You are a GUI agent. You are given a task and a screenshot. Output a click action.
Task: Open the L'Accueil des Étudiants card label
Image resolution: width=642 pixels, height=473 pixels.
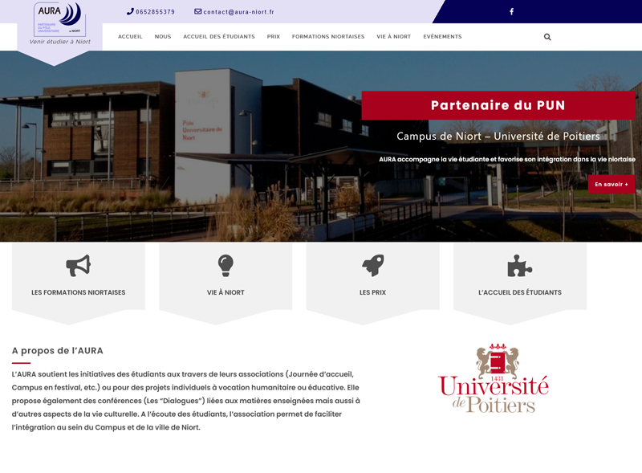(520, 292)
